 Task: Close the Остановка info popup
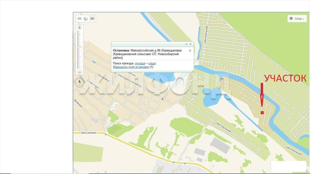pyautogui.click(x=190, y=44)
